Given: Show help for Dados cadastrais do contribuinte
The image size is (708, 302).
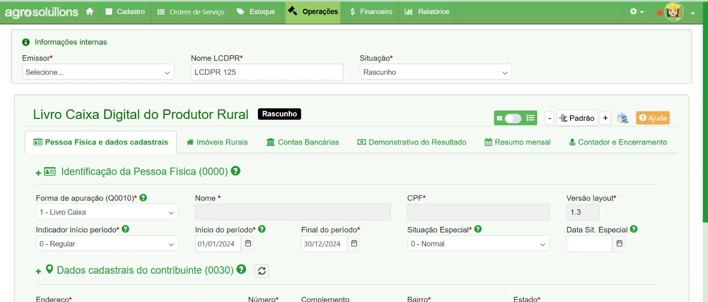Looking at the screenshot, I should tap(241, 269).
